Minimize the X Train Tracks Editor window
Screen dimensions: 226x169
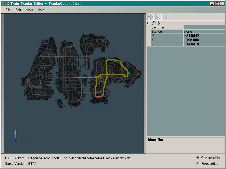tap(212, 4)
